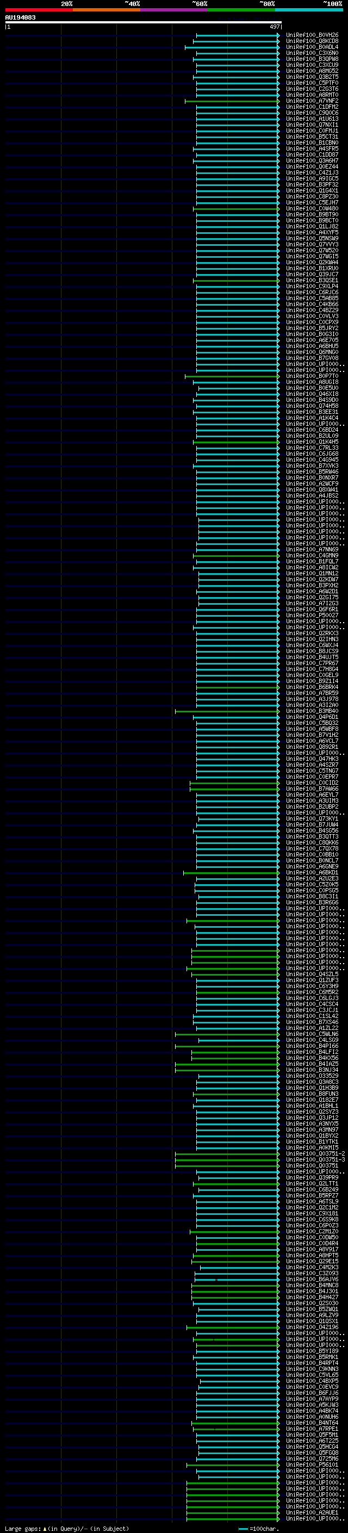Select label UniRef100_C0CID2
The height and width of the screenshot is (1533, 348).
coord(312,783)
